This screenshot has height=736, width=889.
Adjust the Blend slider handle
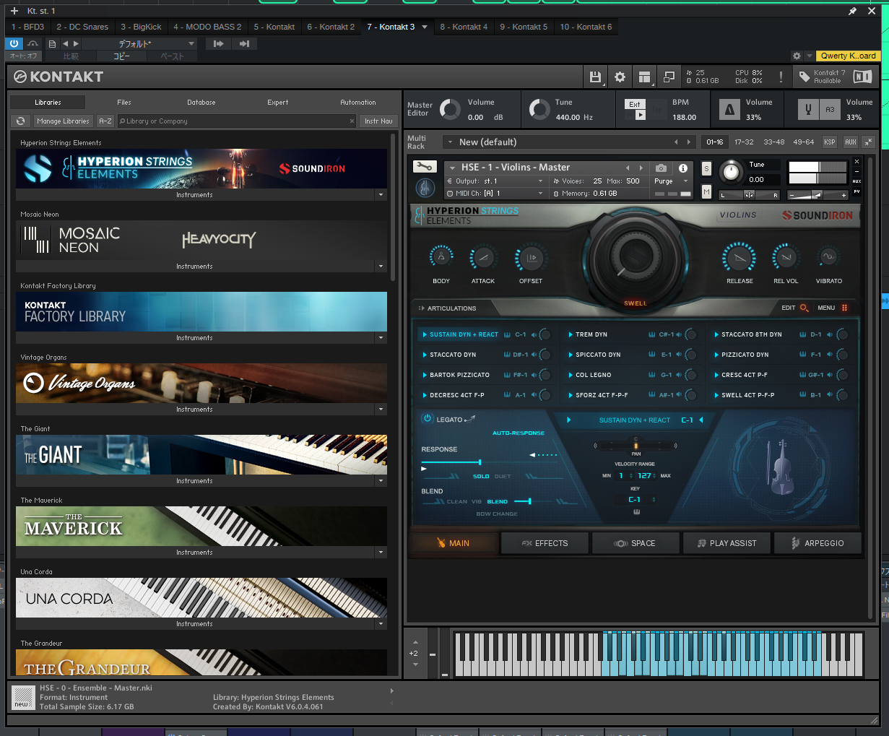coord(530,501)
